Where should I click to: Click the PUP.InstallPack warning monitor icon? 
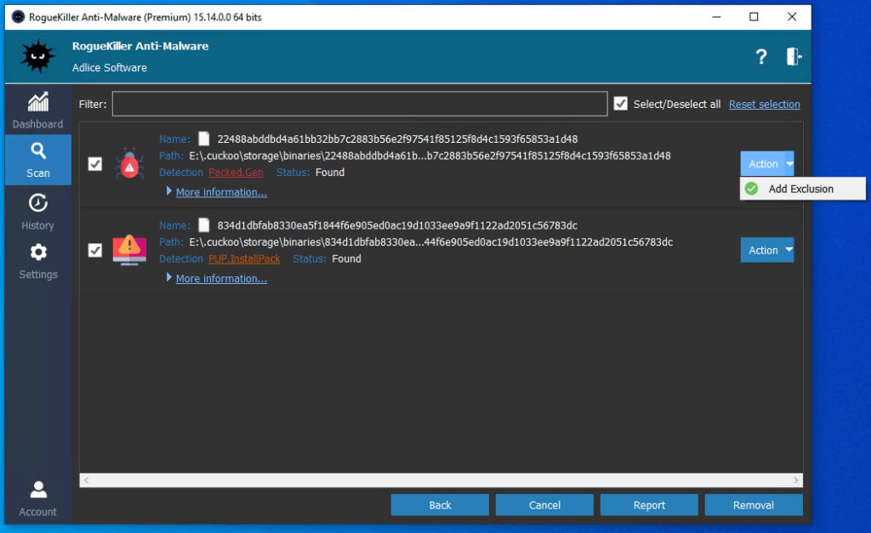pyautogui.click(x=129, y=250)
